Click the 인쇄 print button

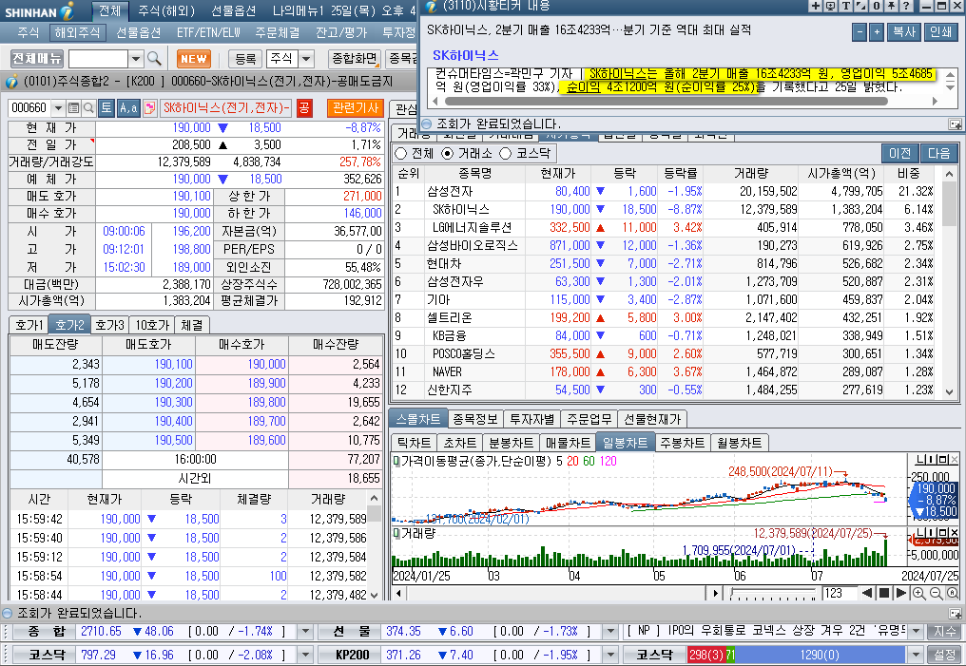point(940,32)
